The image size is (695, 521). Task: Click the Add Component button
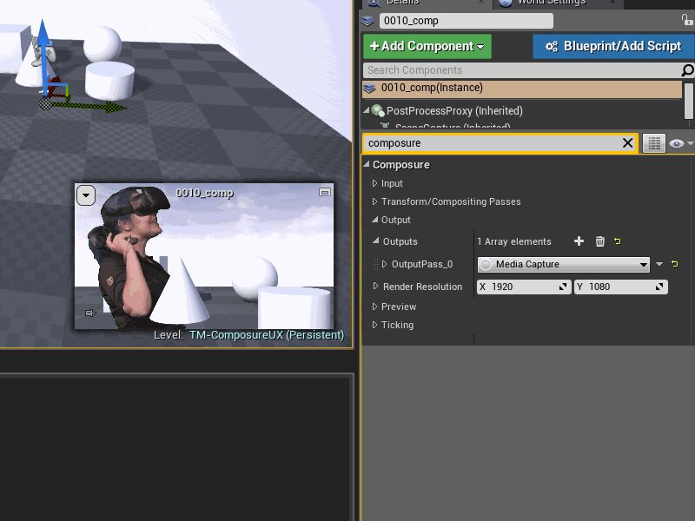427,46
